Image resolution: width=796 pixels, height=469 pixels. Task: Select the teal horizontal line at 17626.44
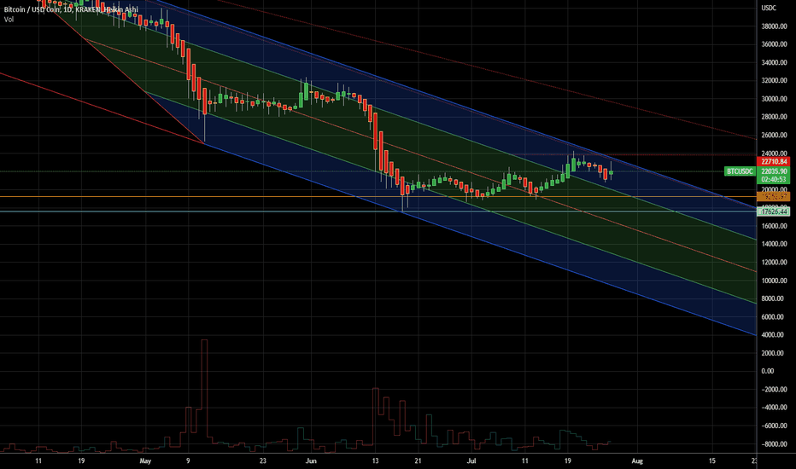pos(378,211)
